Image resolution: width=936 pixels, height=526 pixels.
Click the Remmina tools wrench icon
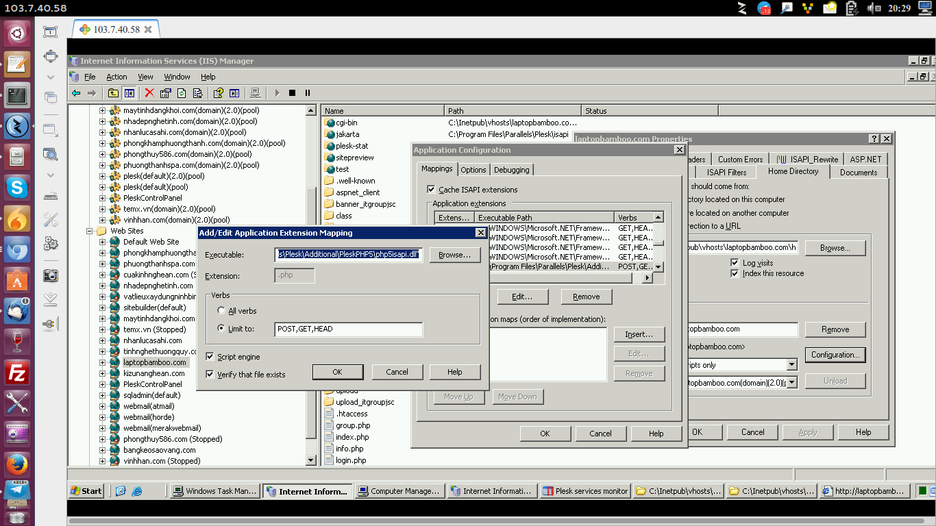tap(50, 220)
